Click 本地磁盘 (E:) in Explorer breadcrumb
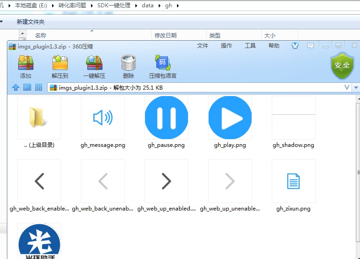The height and width of the screenshot is (259, 360). coord(31,5)
